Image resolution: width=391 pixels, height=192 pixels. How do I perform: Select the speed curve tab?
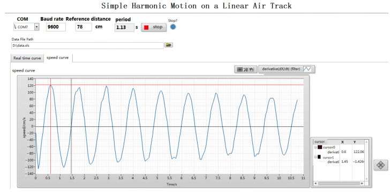click(58, 58)
